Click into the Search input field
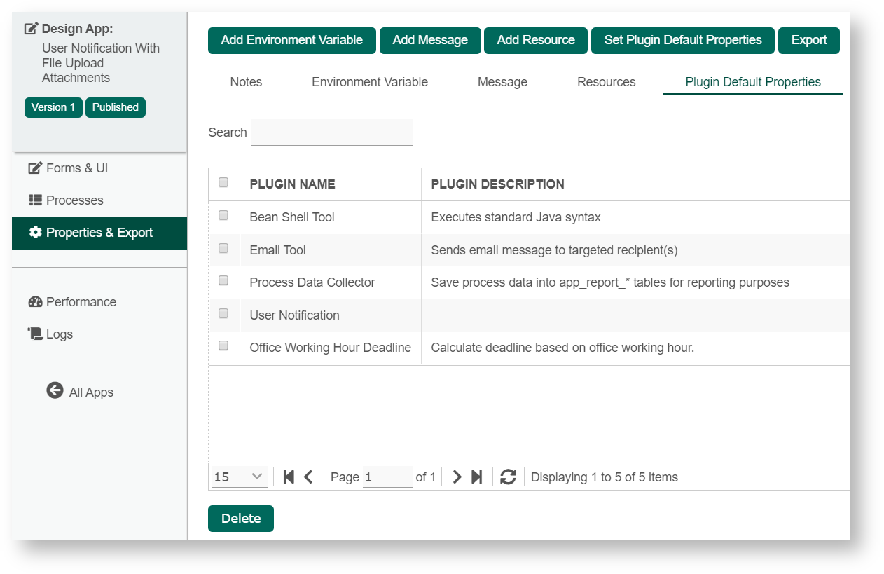The height and width of the screenshot is (574, 884). 331,132
